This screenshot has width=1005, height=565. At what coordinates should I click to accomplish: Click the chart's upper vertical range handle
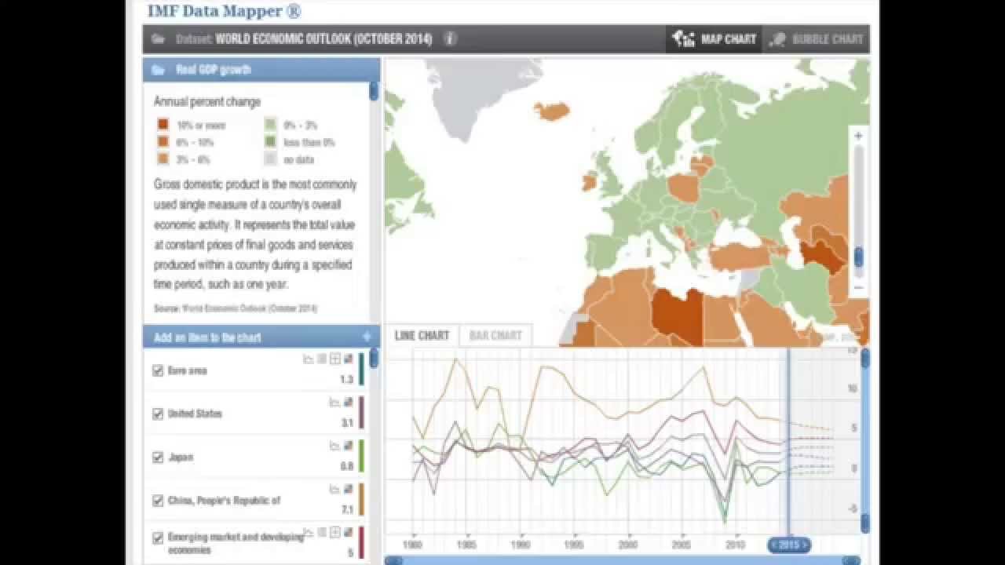click(865, 358)
